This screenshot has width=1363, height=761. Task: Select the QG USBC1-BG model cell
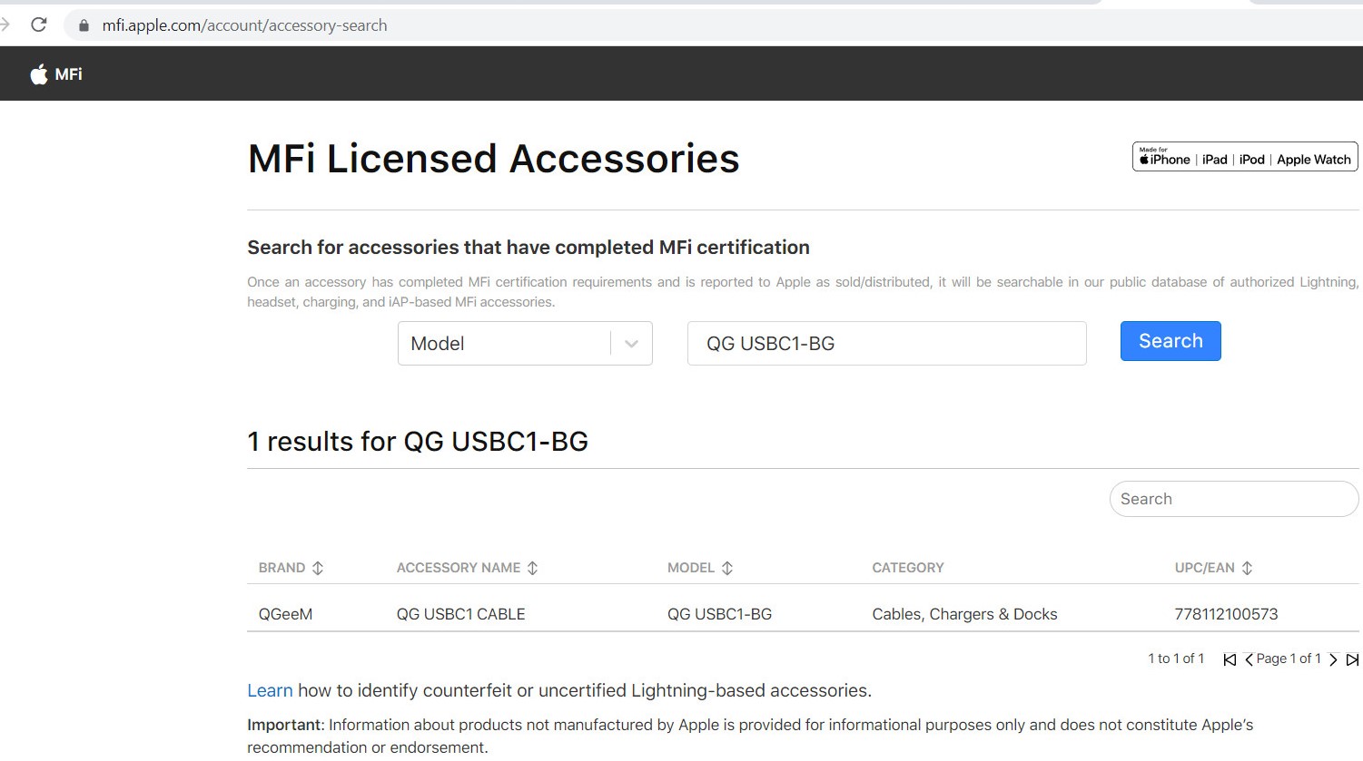[719, 614]
